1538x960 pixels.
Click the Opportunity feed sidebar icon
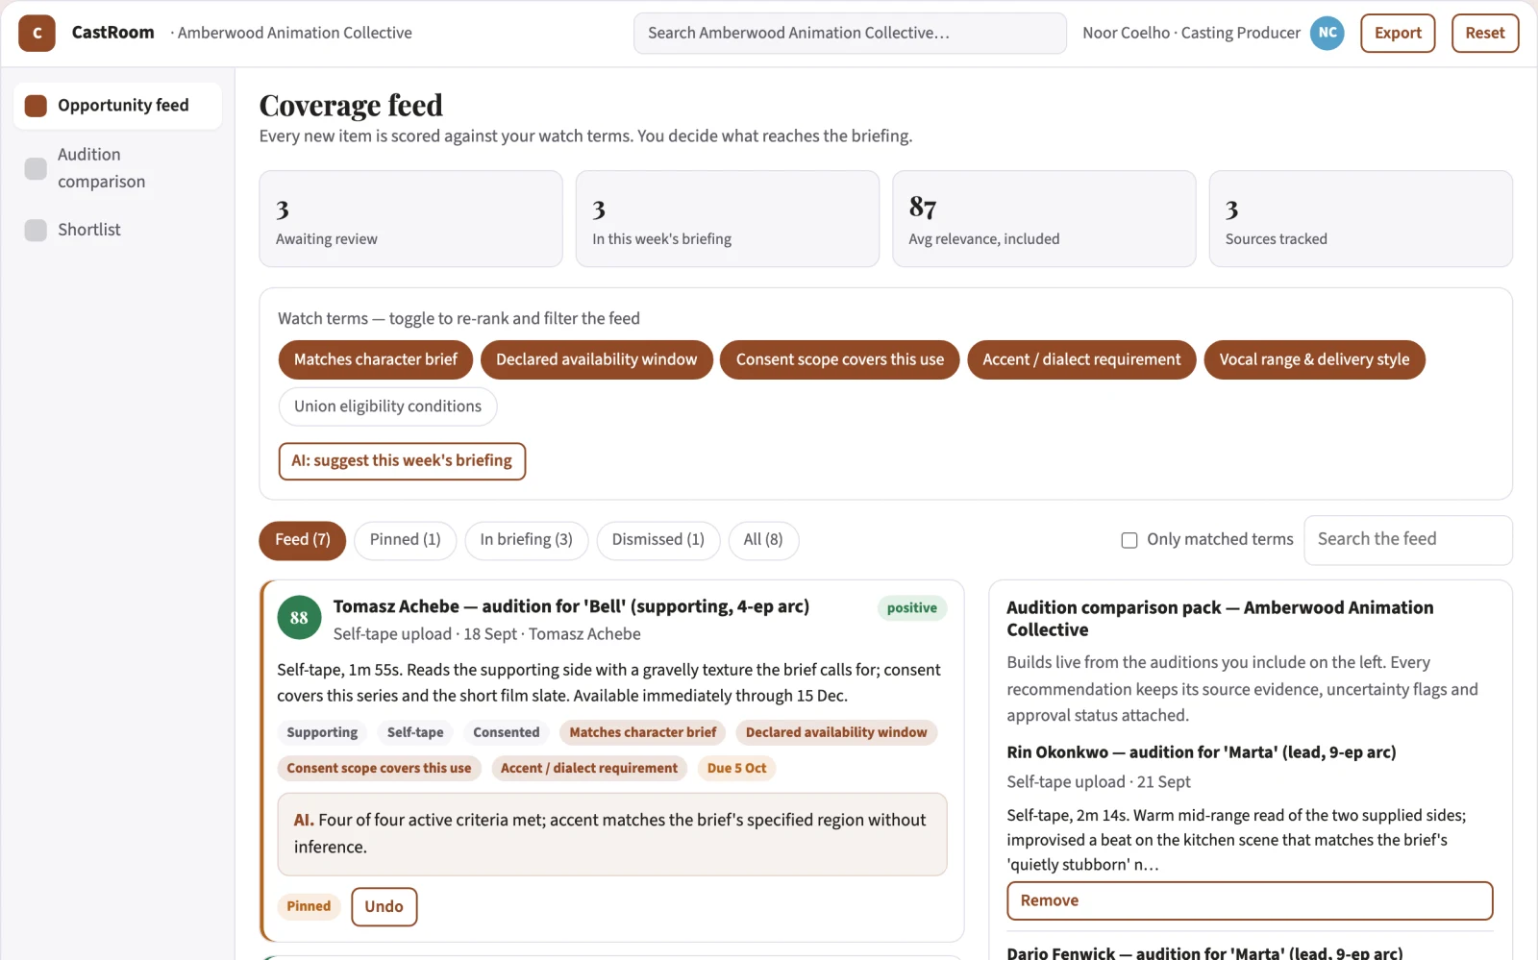pos(36,106)
